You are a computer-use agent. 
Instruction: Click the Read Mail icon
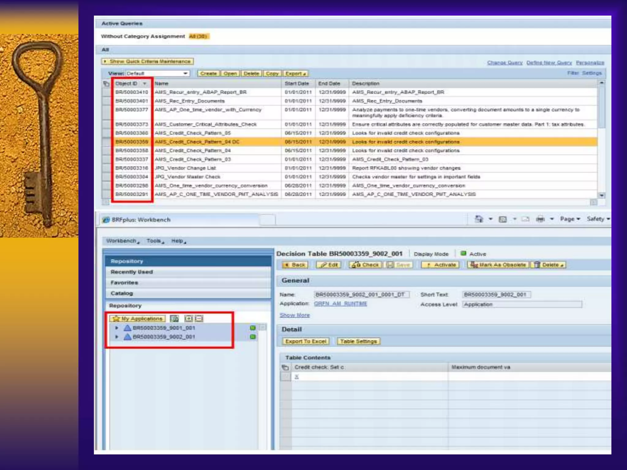525,219
